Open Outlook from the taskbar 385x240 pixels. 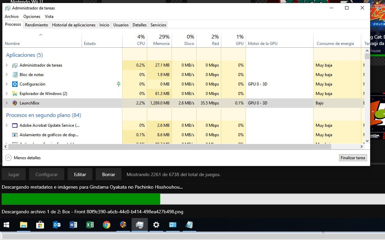pyautogui.click(x=57, y=225)
